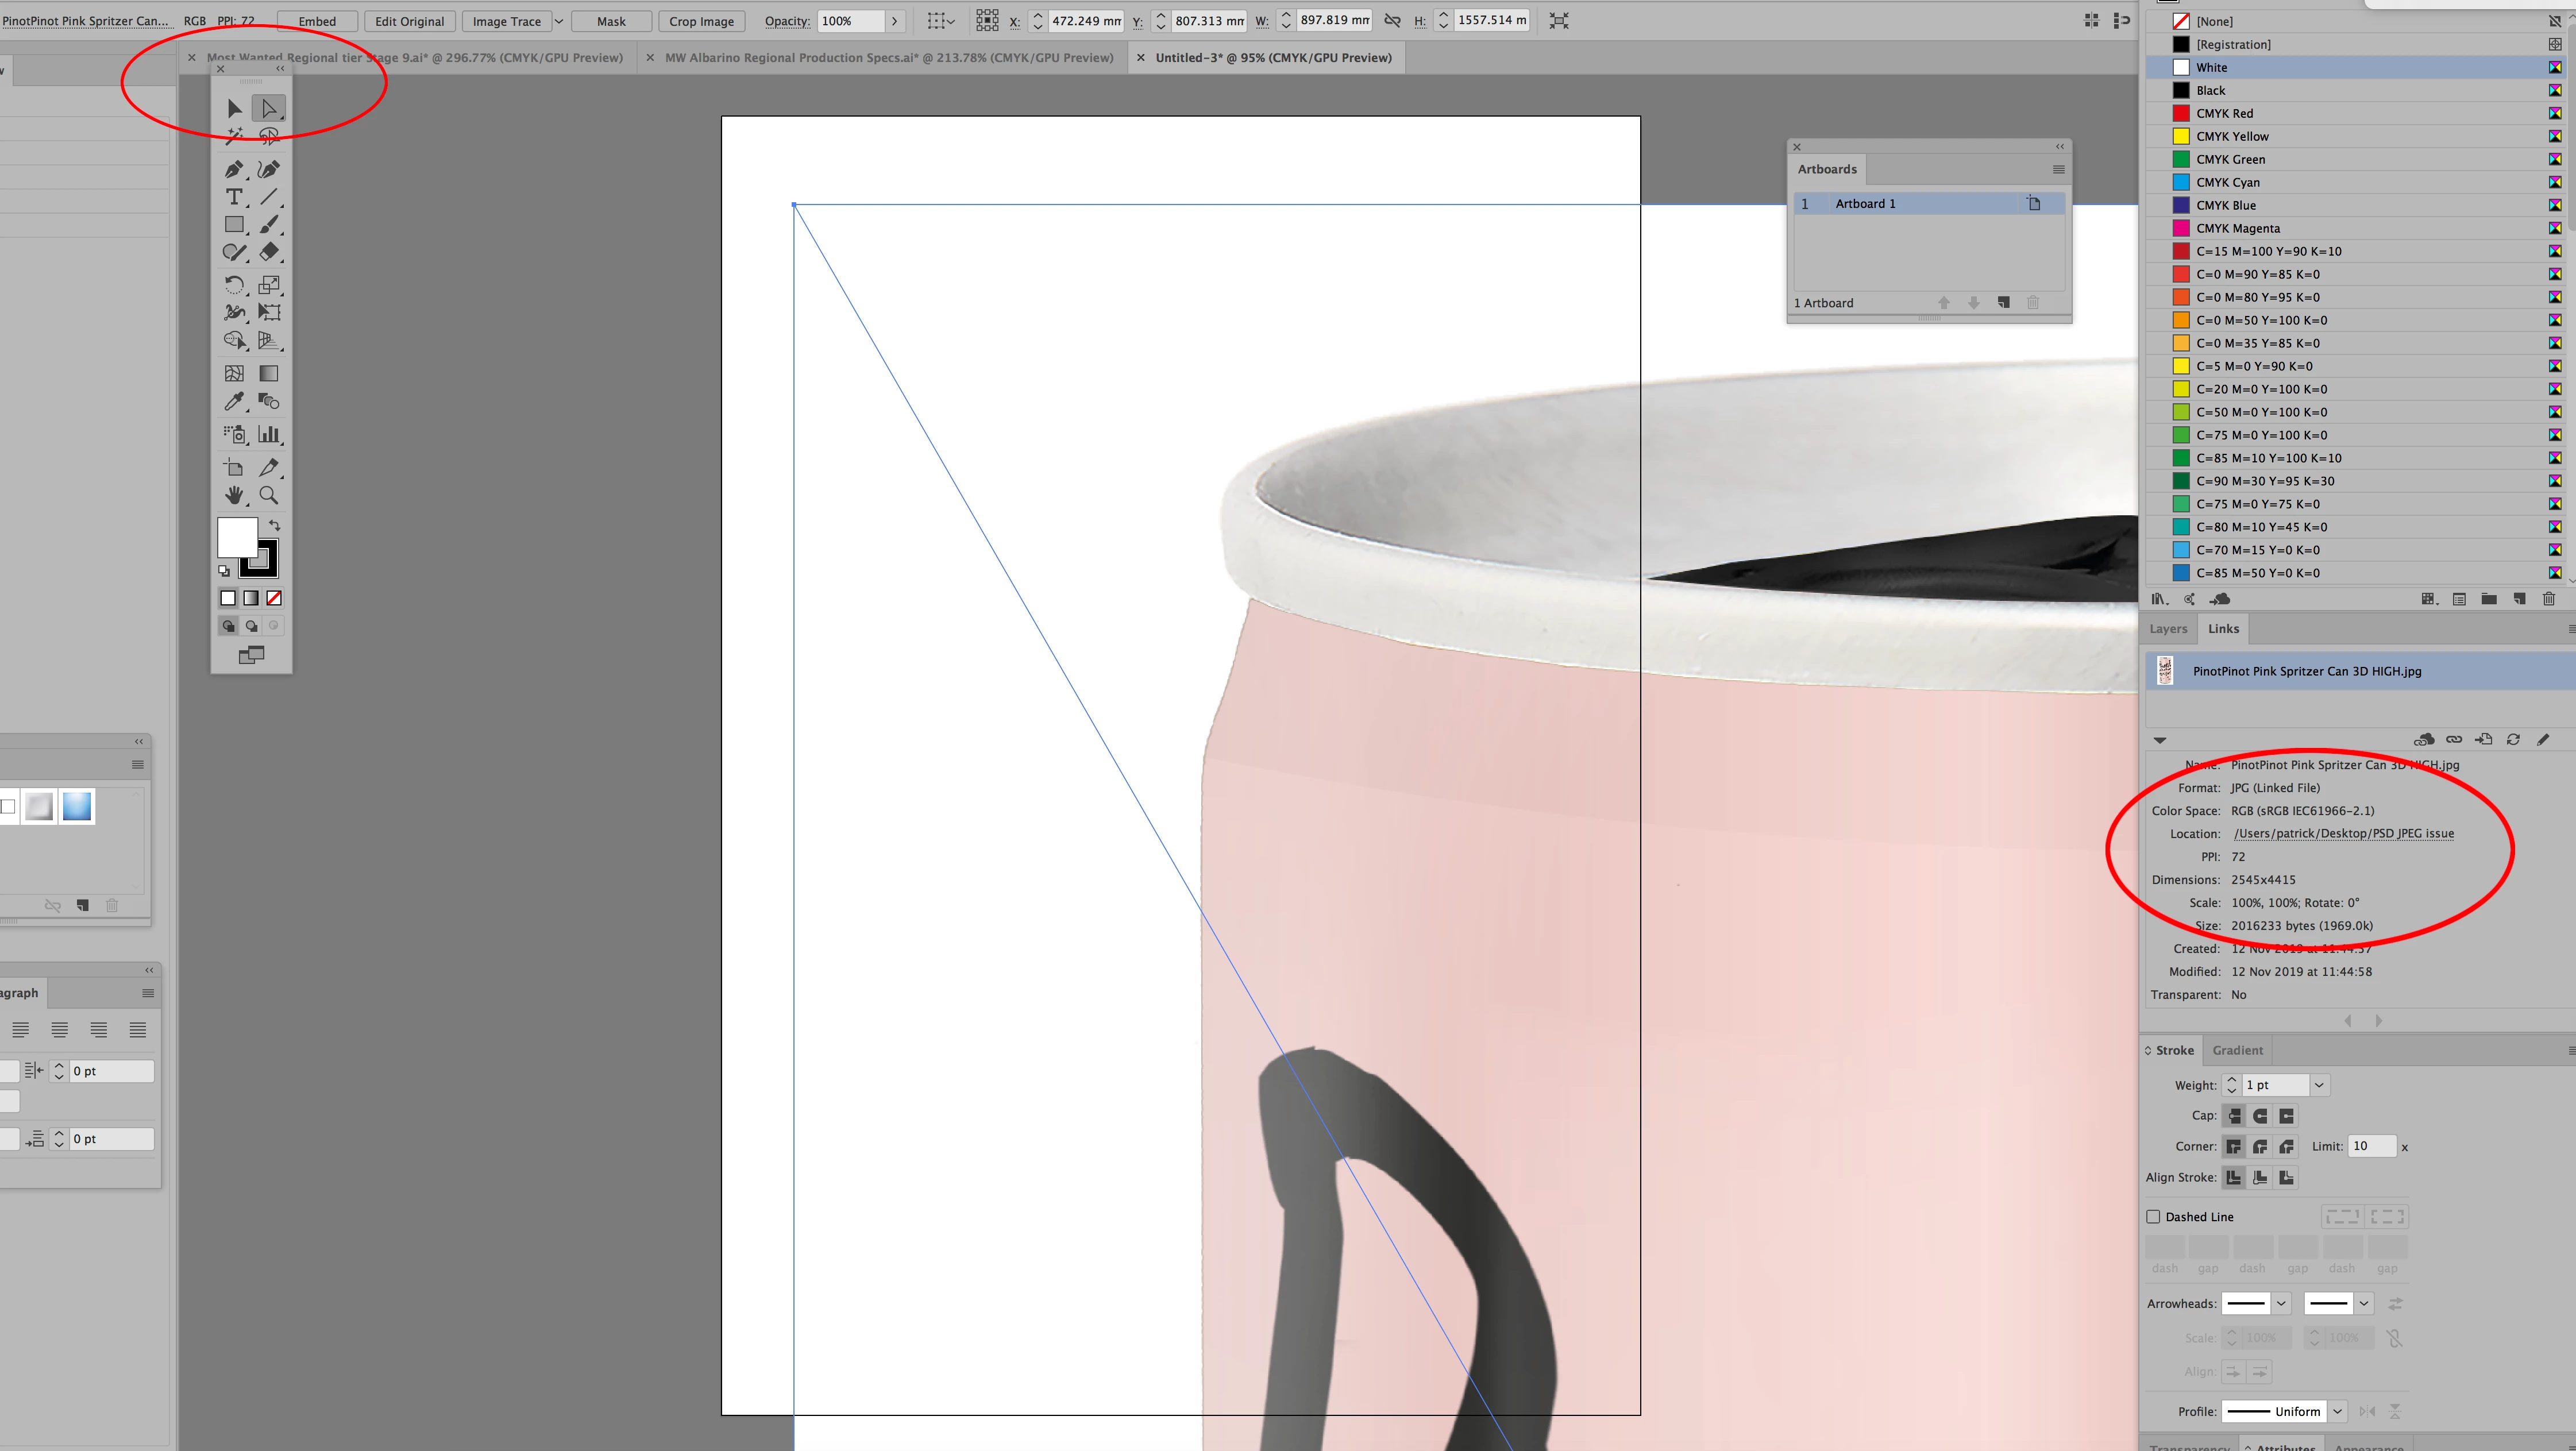The height and width of the screenshot is (1451, 2576).
Task: Select the Pen tool
Action: pos(233,169)
